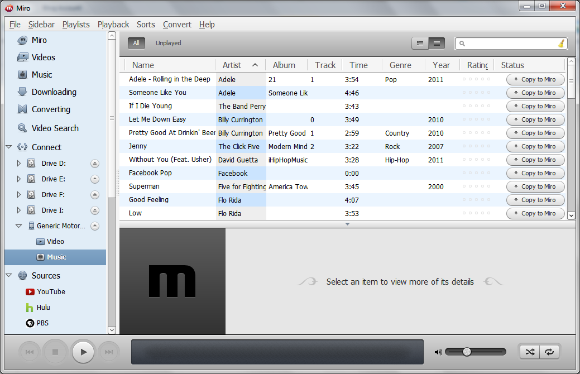Stop playback

(55, 352)
